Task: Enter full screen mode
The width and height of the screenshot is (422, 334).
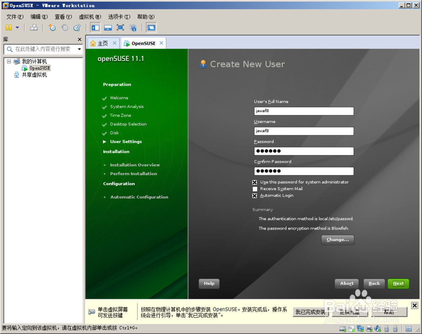Action: point(120,27)
